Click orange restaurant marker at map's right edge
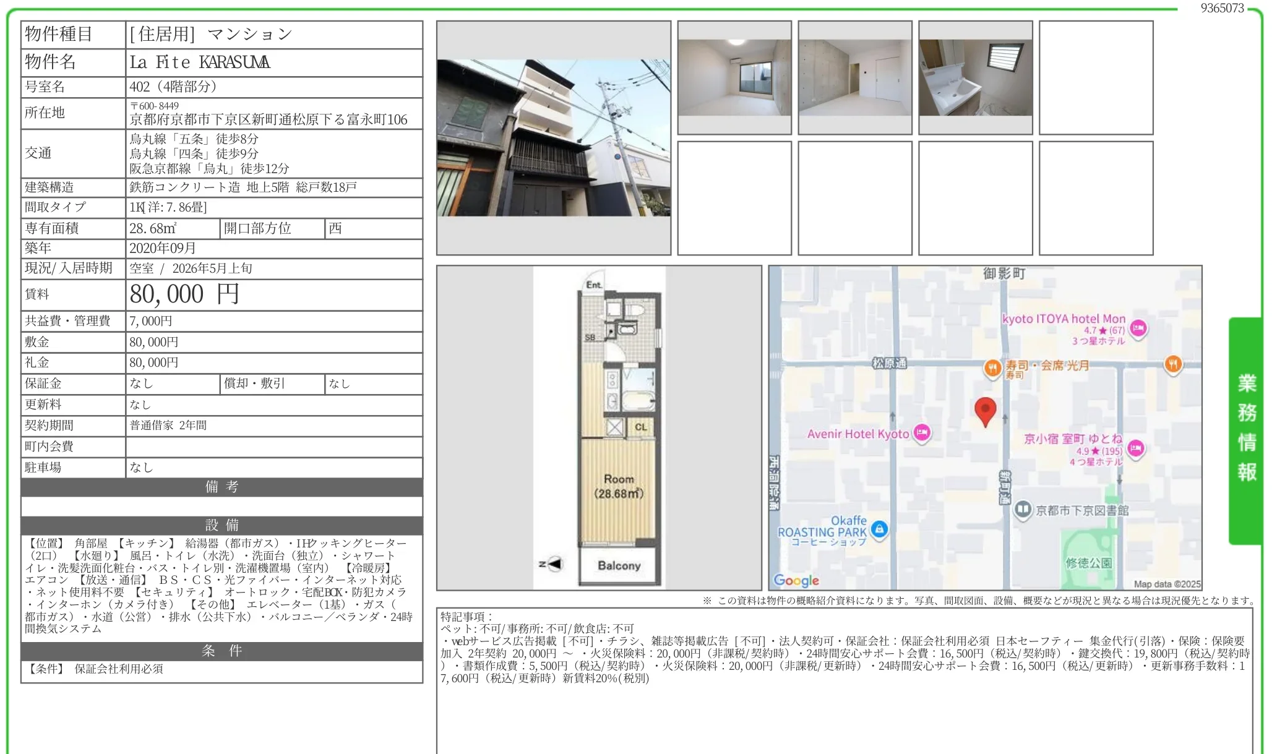Image resolution: width=1272 pixels, height=754 pixels. tap(1172, 364)
